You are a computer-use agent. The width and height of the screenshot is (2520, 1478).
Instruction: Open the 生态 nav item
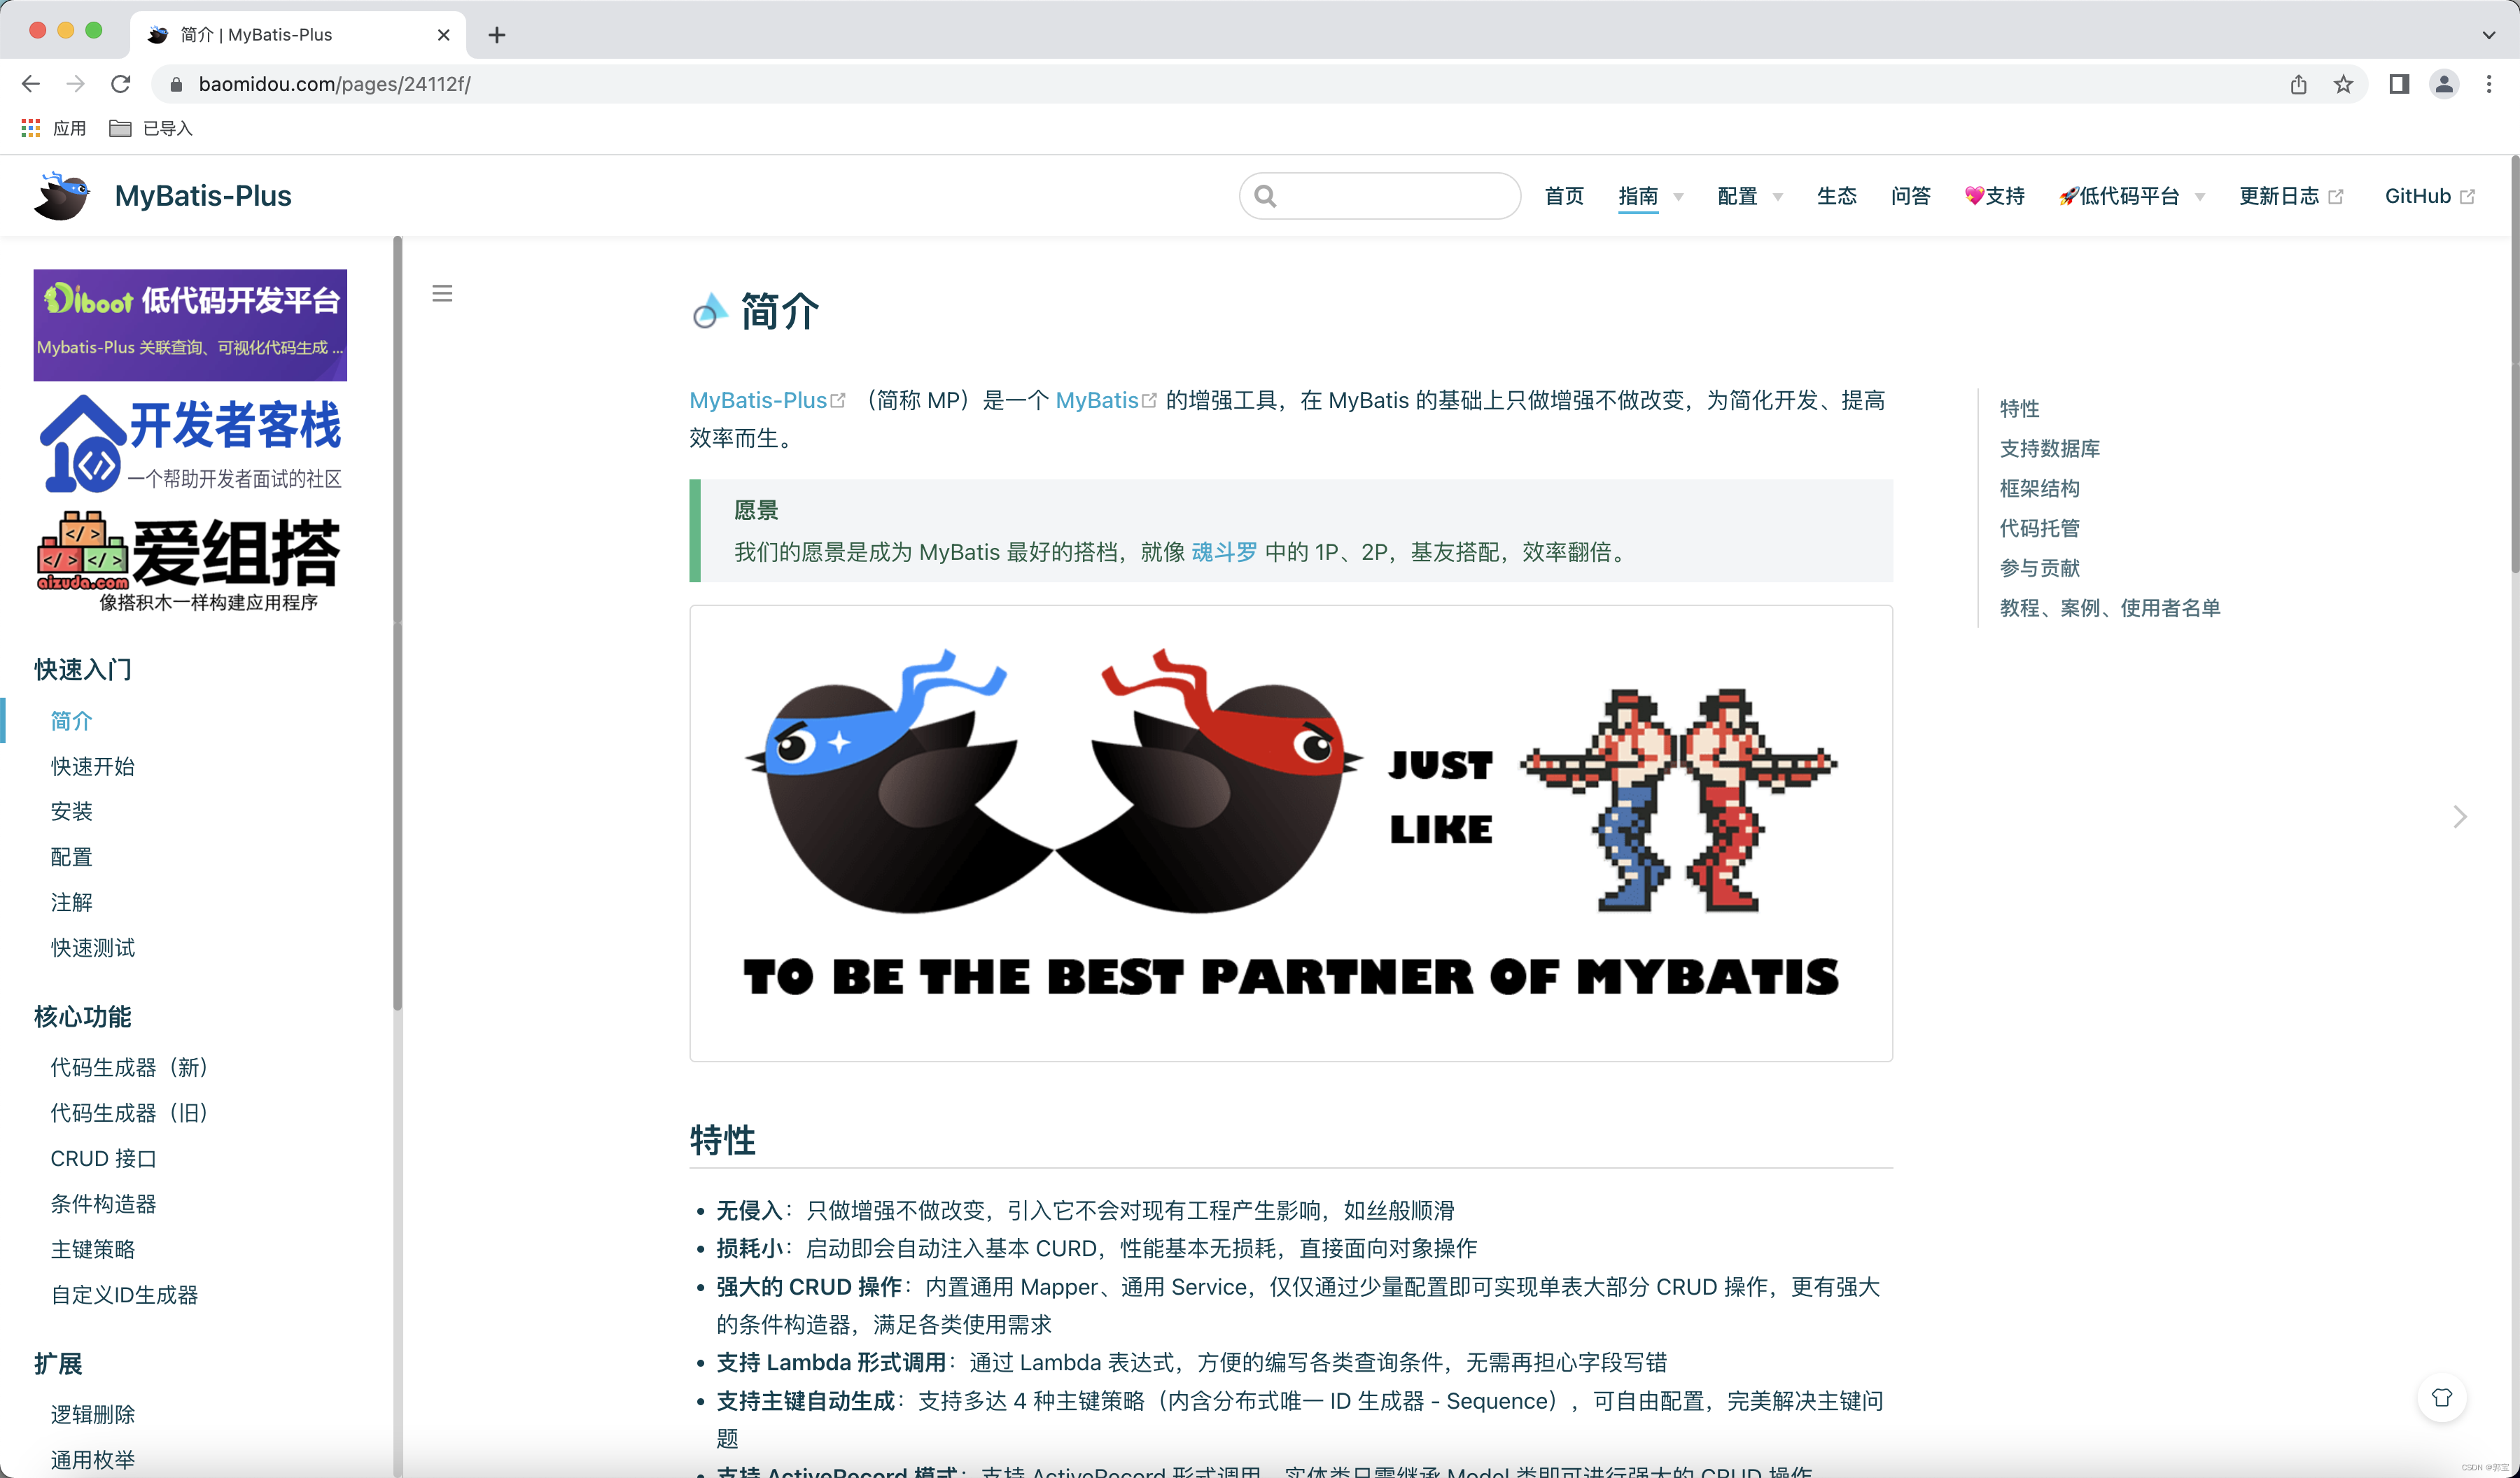click(x=1836, y=196)
